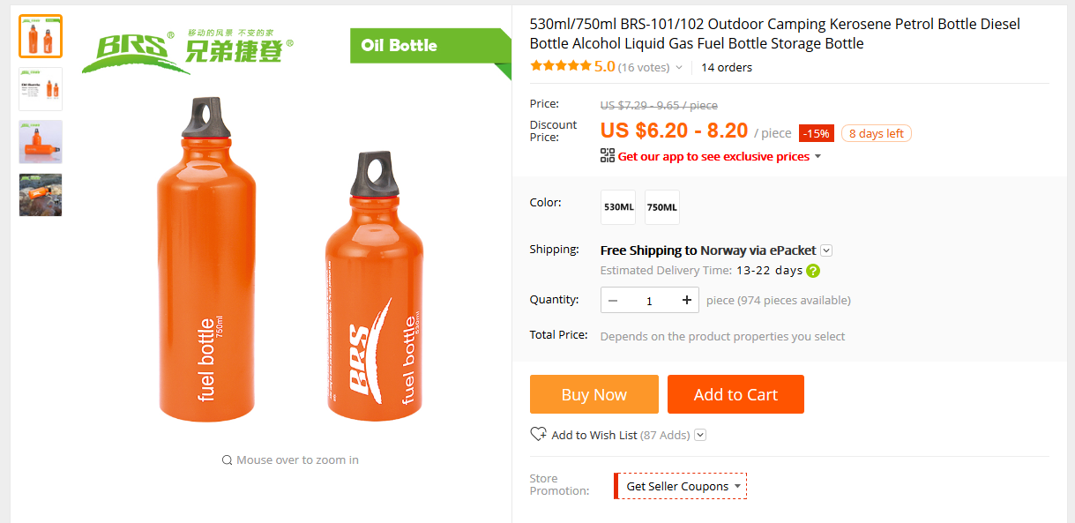Viewport: 1075px width, 523px height.
Task: Click the Buy Now button
Action: [593, 394]
